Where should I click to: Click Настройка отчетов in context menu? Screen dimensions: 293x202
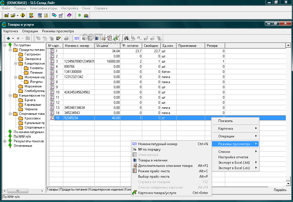(233, 157)
